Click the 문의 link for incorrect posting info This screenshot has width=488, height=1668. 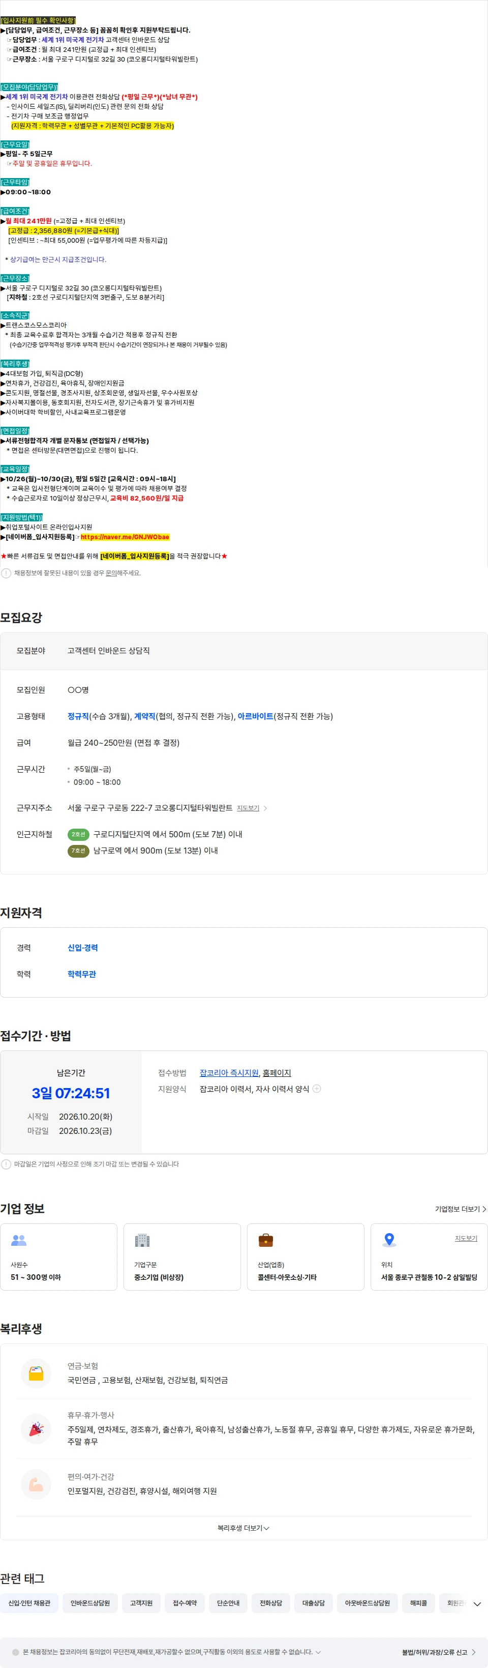111,573
